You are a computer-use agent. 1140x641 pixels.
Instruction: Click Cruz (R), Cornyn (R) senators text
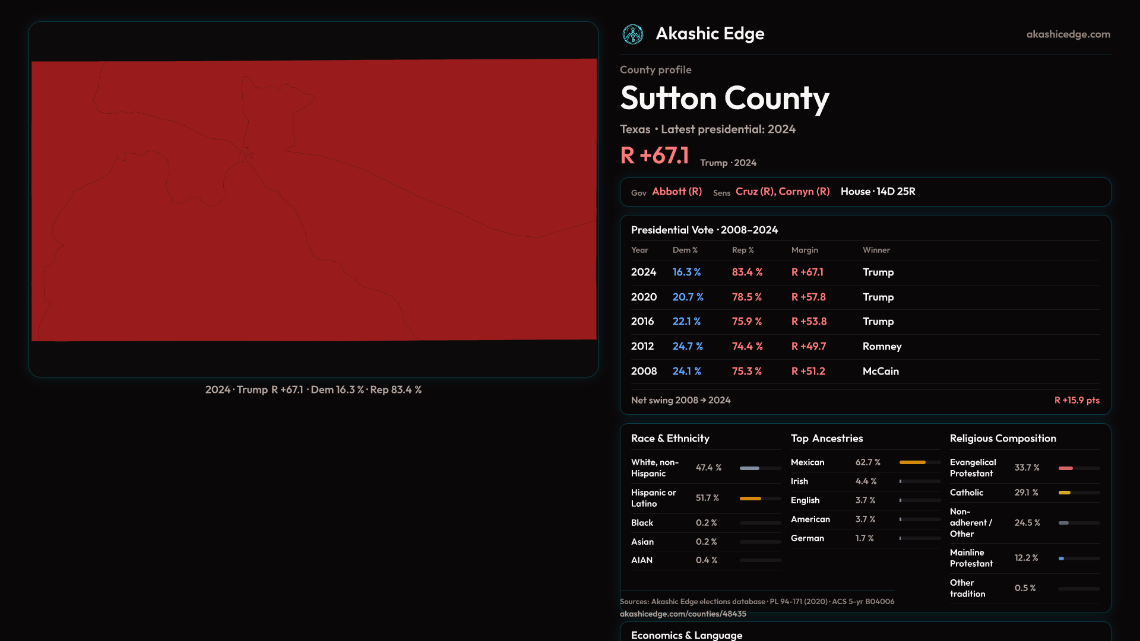click(x=782, y=192)
